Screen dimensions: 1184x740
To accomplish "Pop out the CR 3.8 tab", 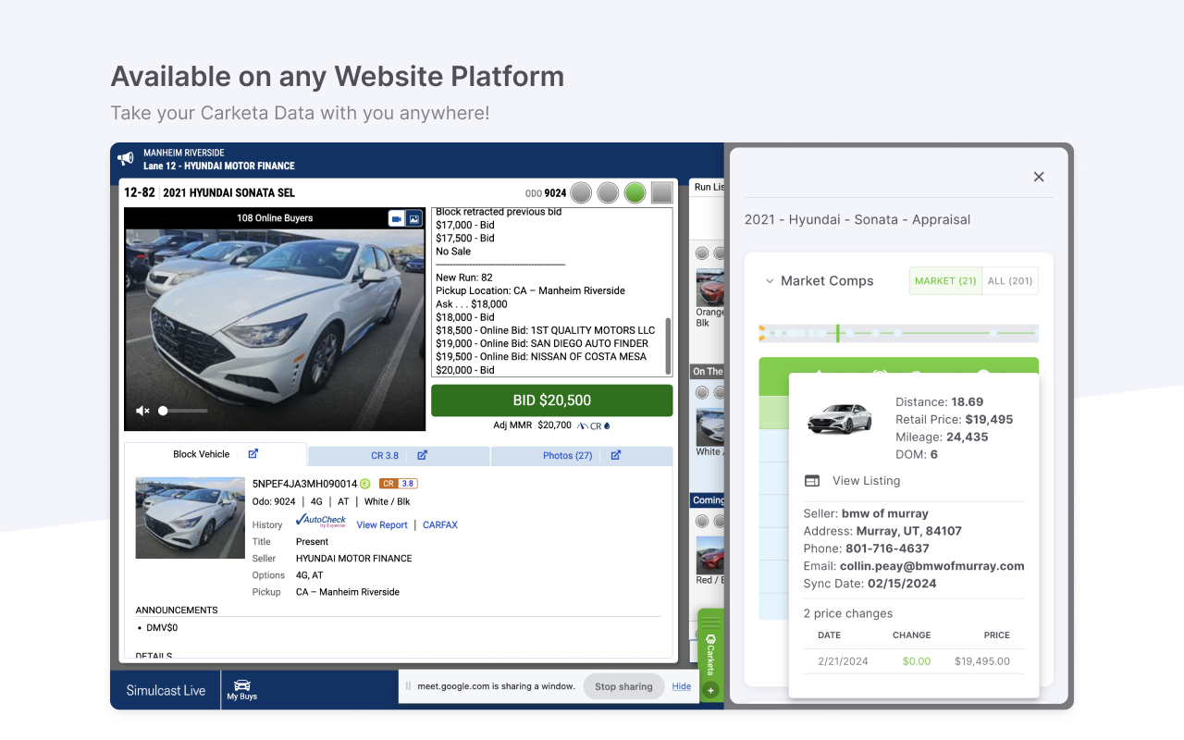I will tap(422, 455).
